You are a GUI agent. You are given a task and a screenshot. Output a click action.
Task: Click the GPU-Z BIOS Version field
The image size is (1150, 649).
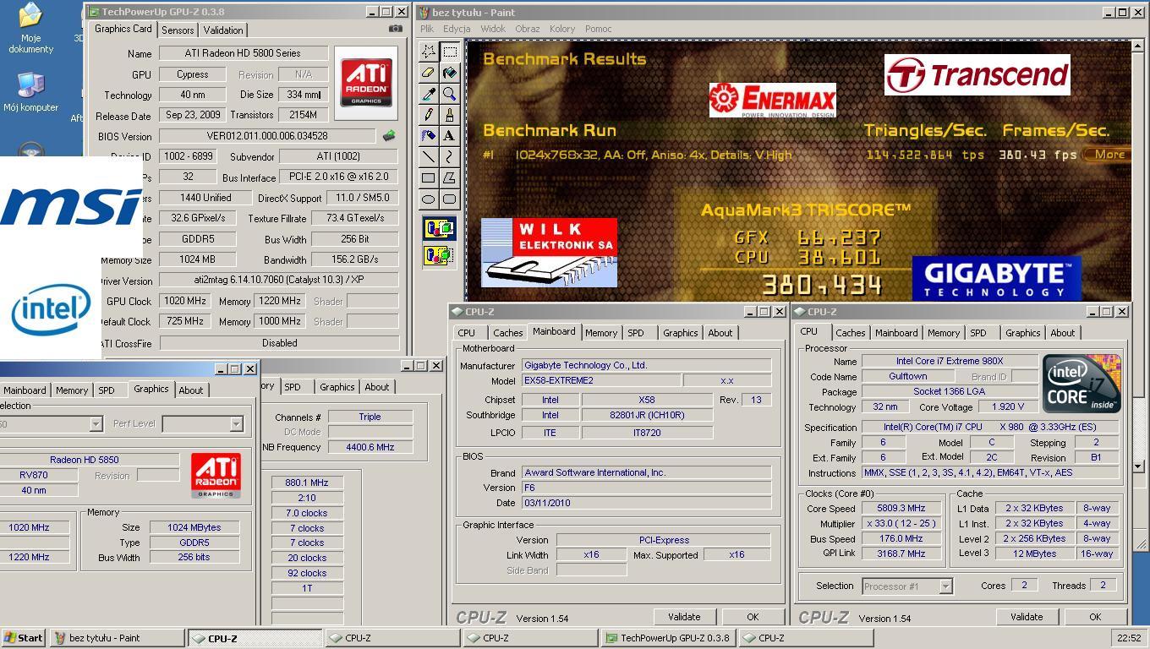(x=267, y=136)
